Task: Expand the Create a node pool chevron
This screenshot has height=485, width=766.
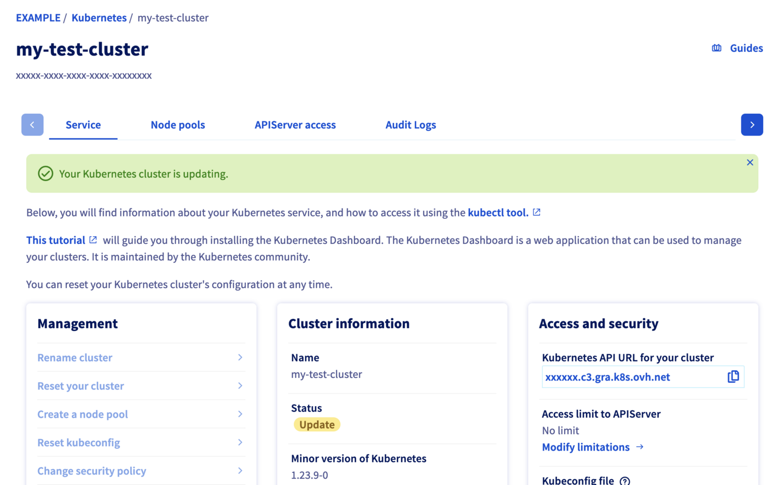Action: pos(240,414)
